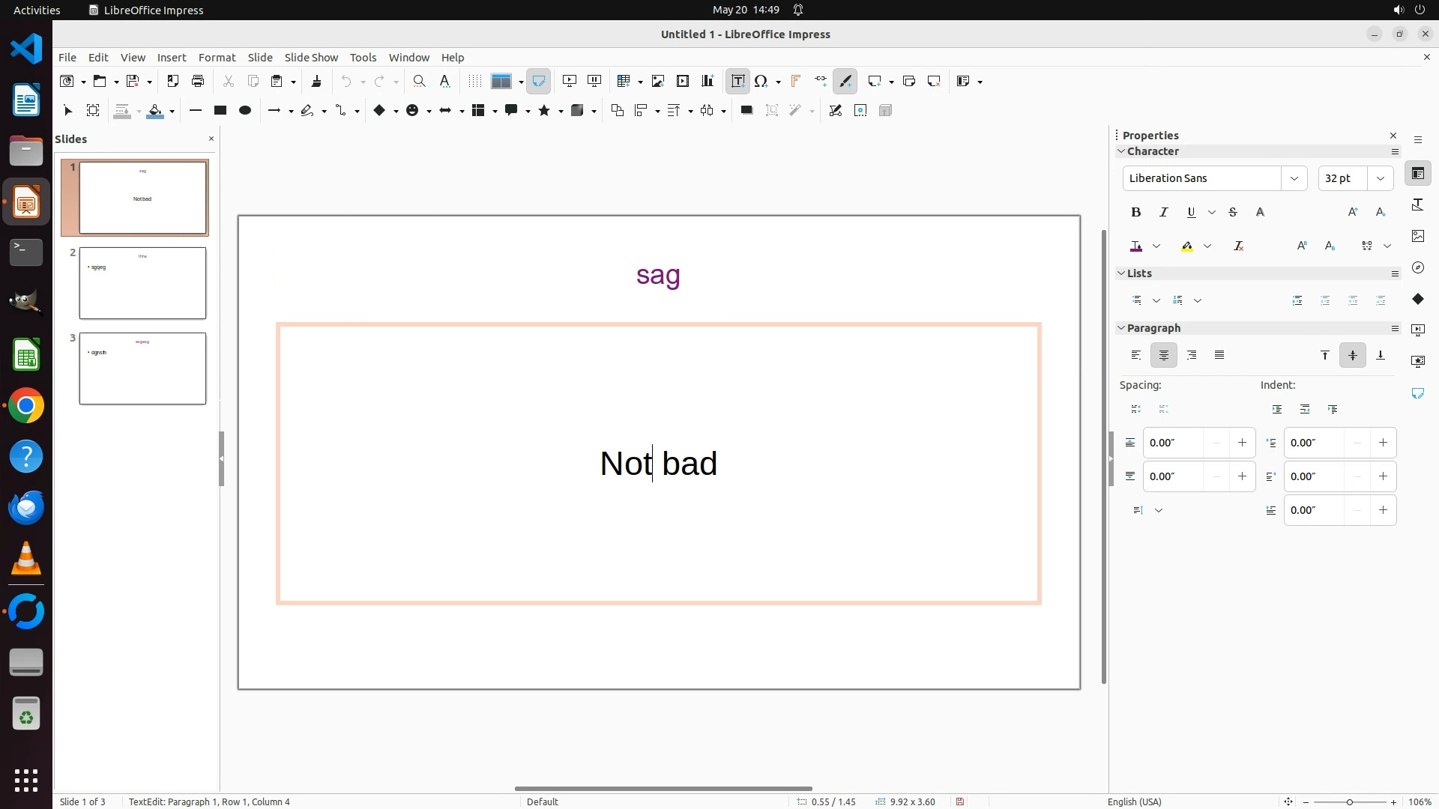Select slide 2 thumbnail
The width and height of the screenshot is (1439, 809).
pos(142,283)
